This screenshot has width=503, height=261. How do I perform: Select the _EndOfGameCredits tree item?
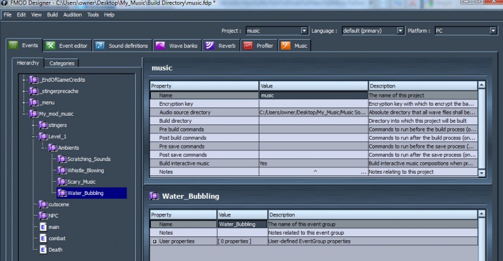[x=62, y=80]
